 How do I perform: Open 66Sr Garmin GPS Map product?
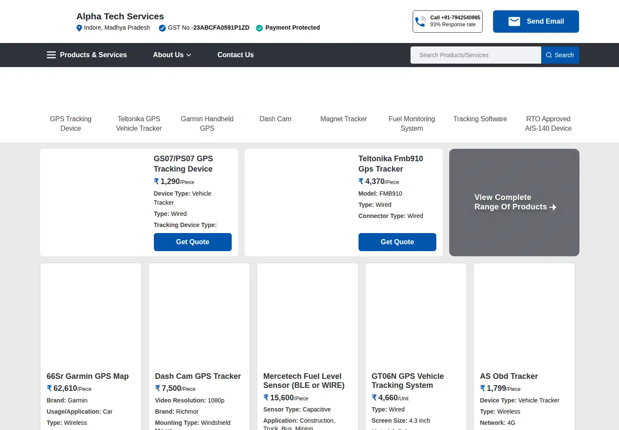(x=88, y=376)
